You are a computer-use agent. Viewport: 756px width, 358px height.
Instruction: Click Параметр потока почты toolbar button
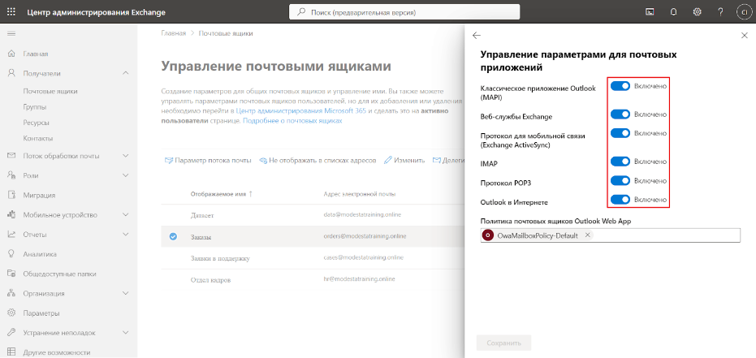point(208,161)
